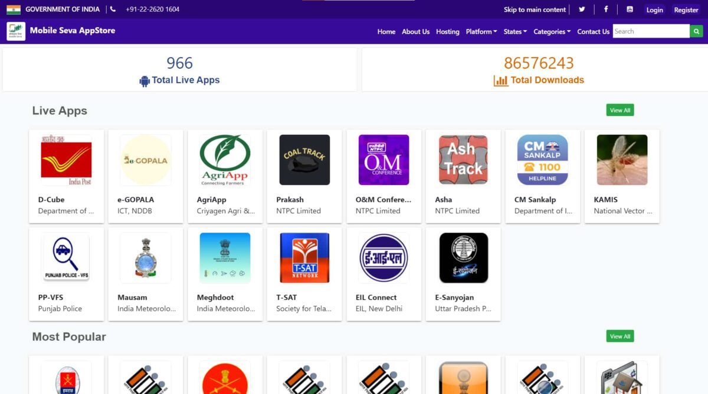708x394 pixels.
Task: Click View All for Live Apps
Action: pos(619,110)
